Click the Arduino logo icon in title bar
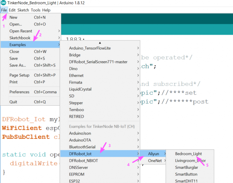Screen dimensions: 233x183 tap(3, 3)
